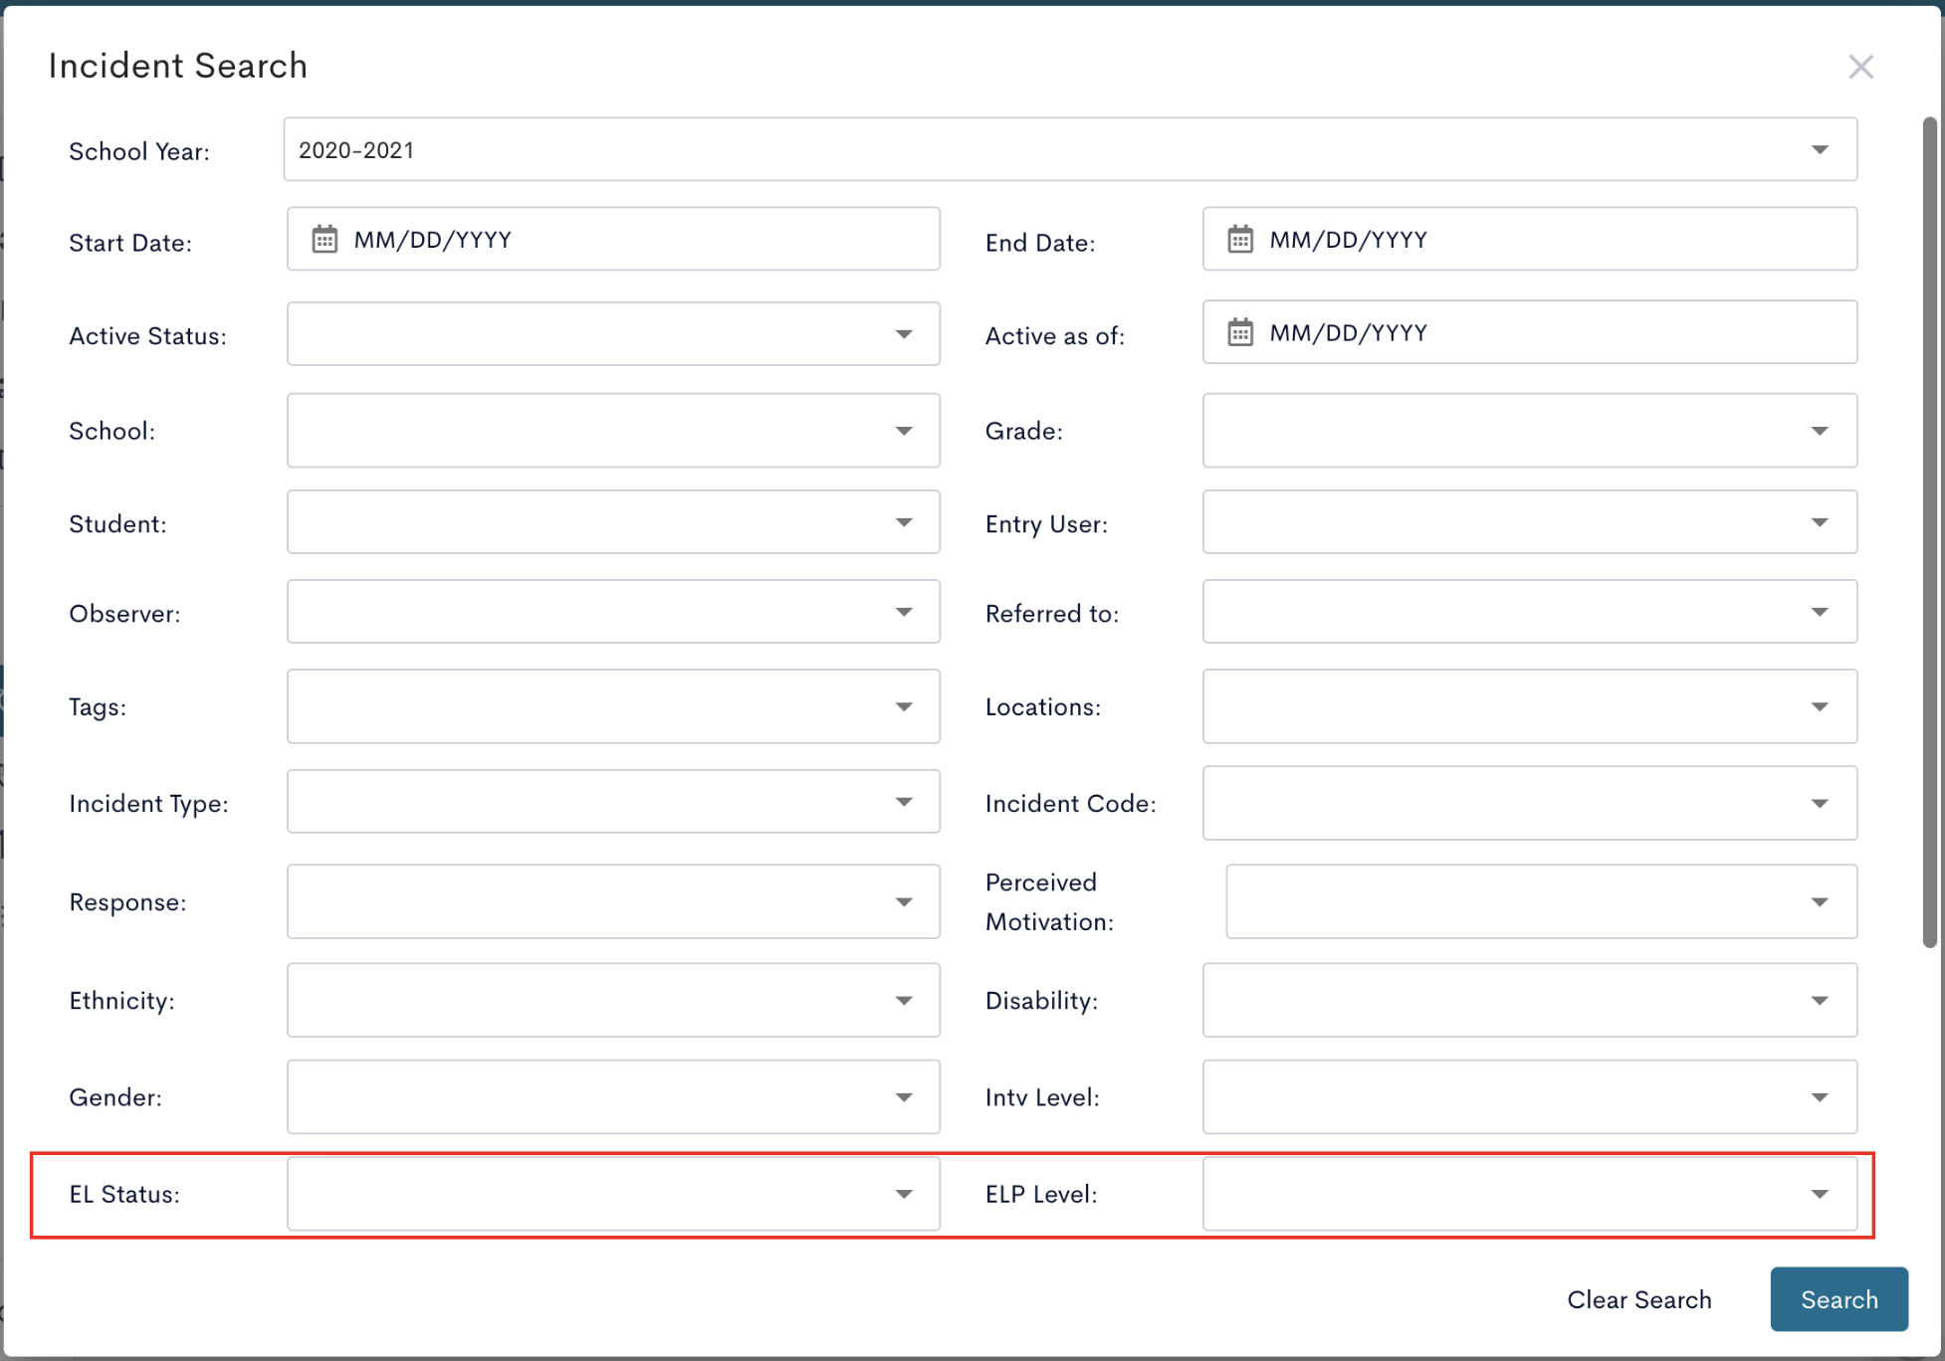Open the Referred to dropdown
The width and height of the screenshot is (1945, 1361).
[1530, 612]
